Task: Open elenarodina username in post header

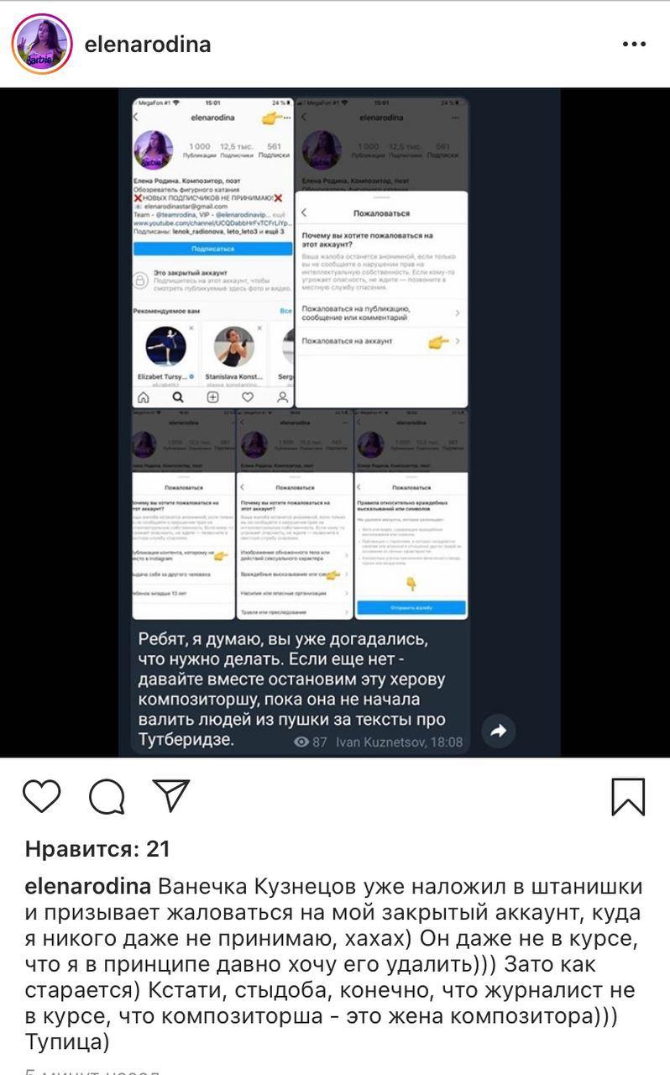Action: (x=148, y=44)
